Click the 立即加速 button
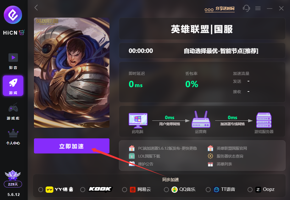The image size is (290, 200). click(72, 146)
